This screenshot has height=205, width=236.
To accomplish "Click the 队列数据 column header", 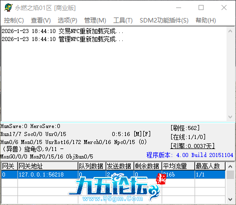I will (x=92, y=166).
